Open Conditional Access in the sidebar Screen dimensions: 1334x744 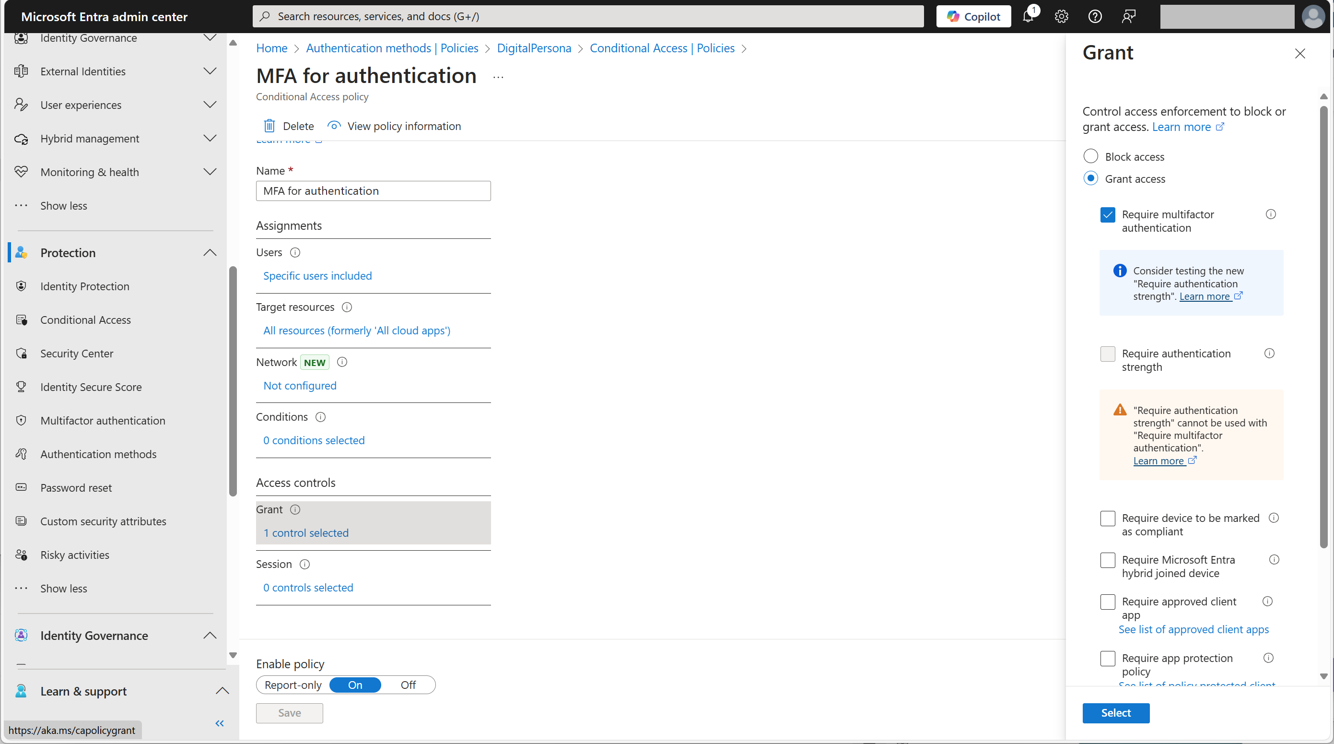(85, 319)
